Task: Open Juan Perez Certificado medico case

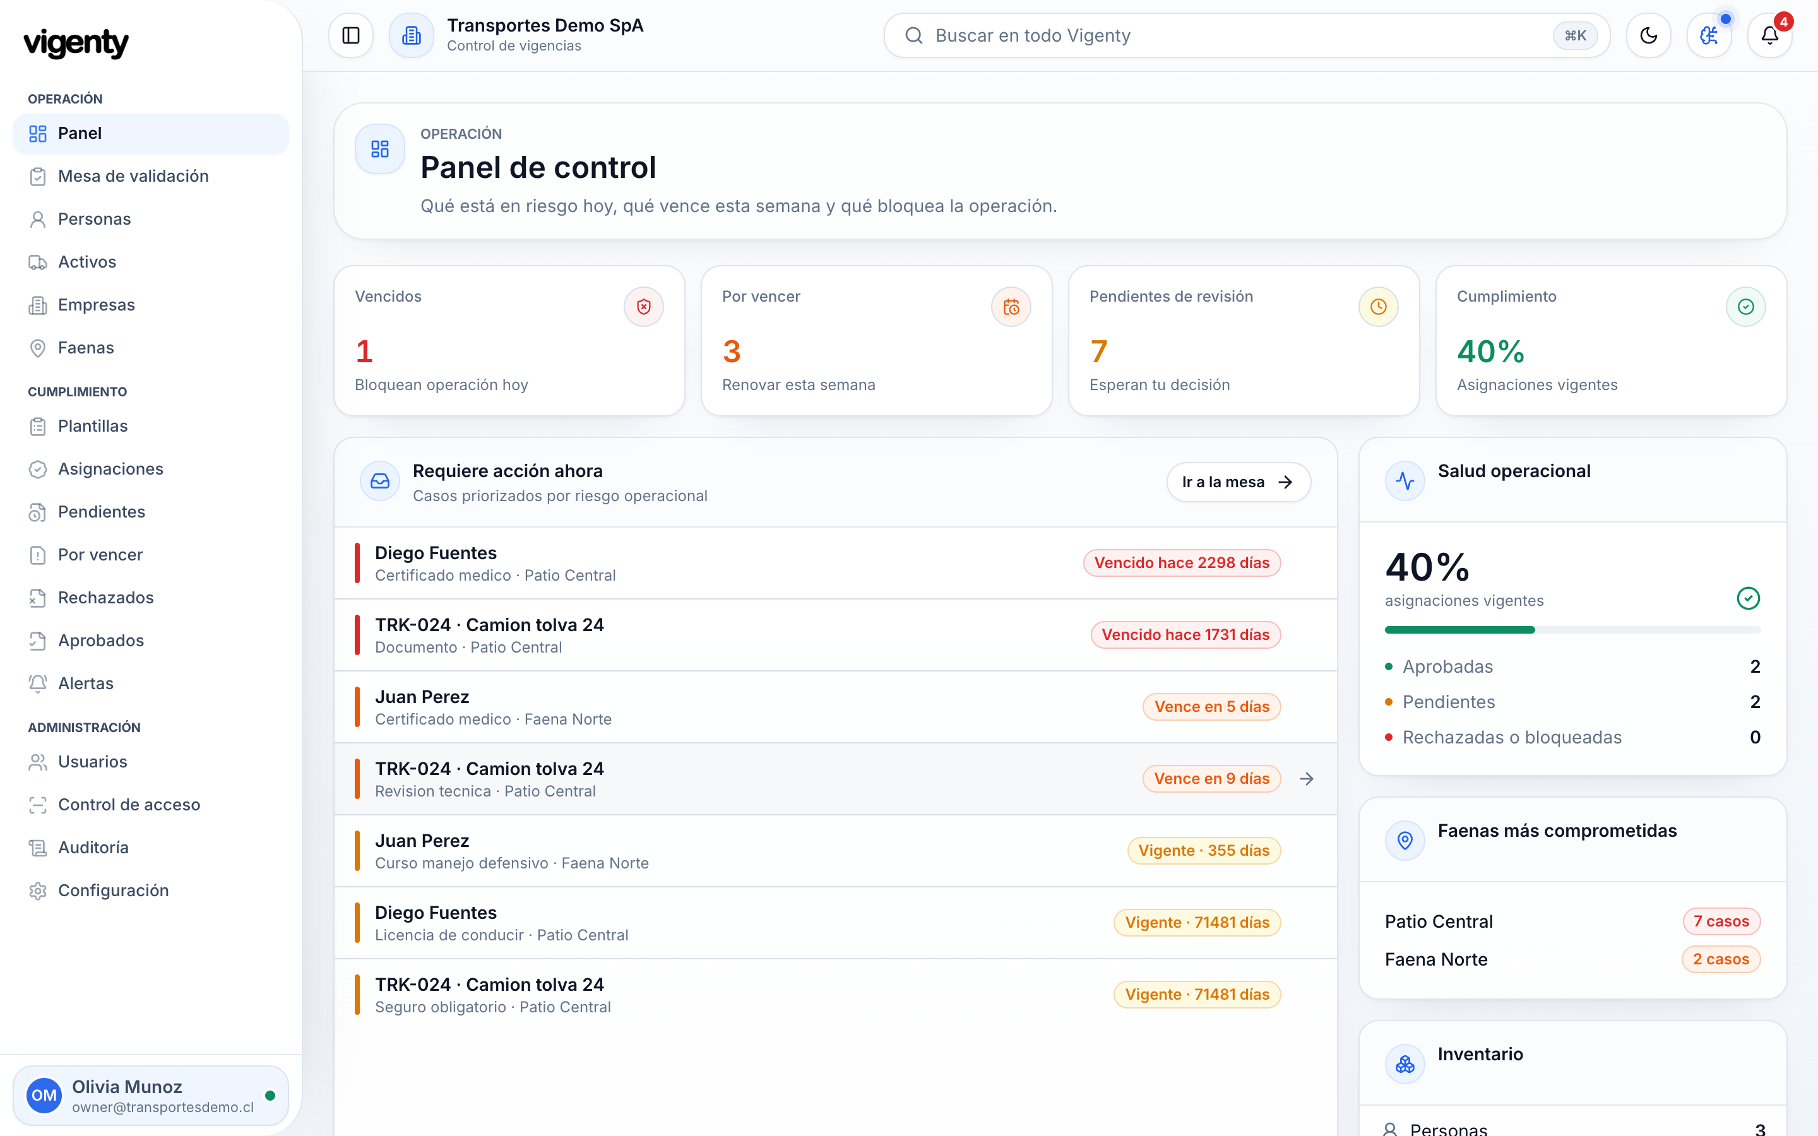Action: point(835,707)
